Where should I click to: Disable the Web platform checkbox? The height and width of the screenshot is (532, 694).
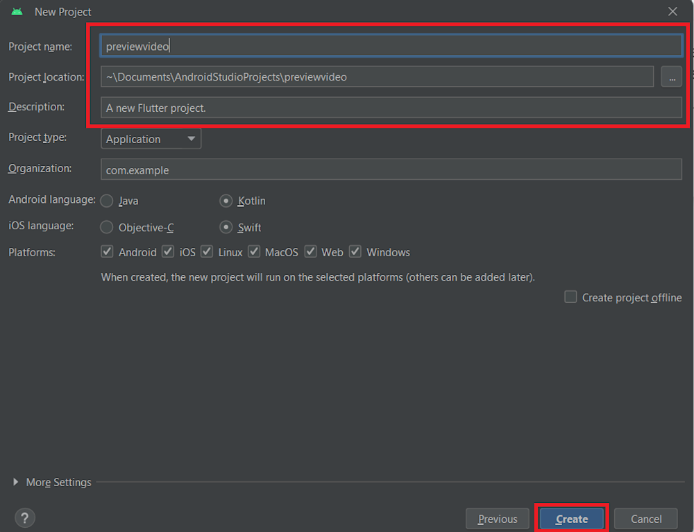[x=310, y=251]
